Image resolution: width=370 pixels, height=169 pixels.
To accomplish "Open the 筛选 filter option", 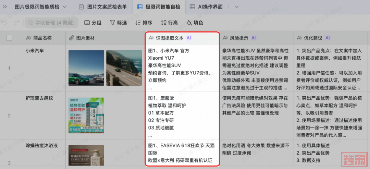I will click(119, 23).
